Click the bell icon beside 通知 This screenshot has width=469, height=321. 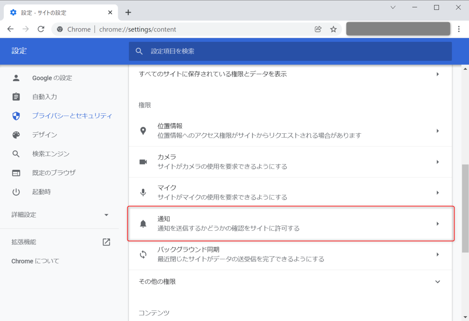pos(143,223)
